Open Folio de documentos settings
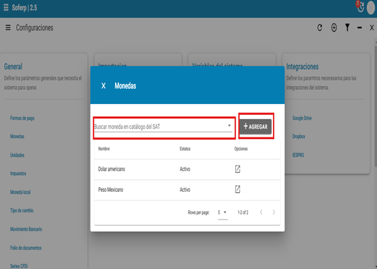 tap(26, 248)
